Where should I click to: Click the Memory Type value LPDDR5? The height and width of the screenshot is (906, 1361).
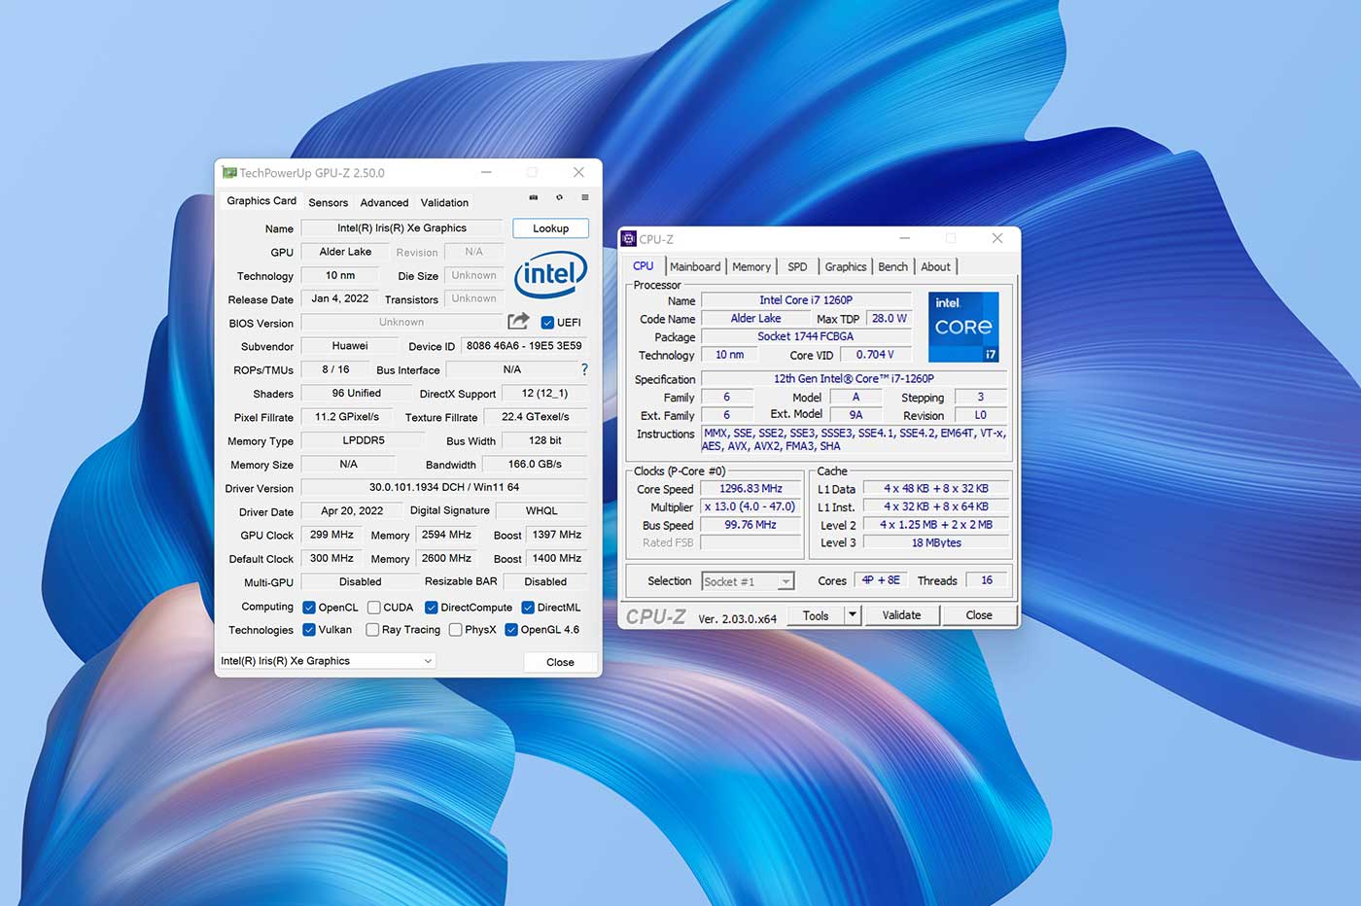(364, 440)
